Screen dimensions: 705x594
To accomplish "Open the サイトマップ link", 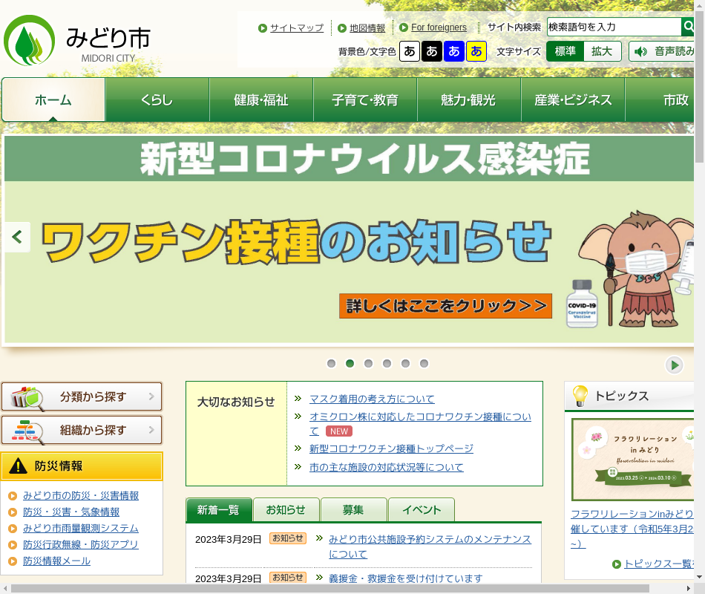I will click(296, 28).
